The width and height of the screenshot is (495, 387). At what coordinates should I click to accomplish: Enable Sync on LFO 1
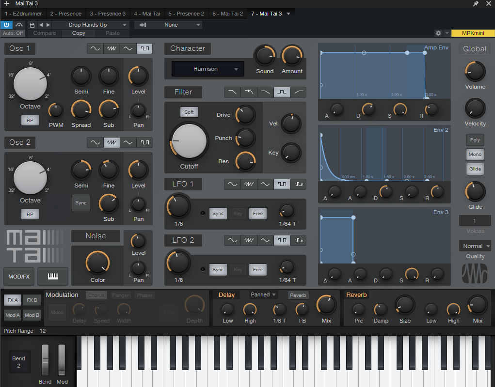pos(218,214)
